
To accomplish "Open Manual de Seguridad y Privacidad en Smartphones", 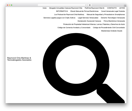I will pos(106,14).
